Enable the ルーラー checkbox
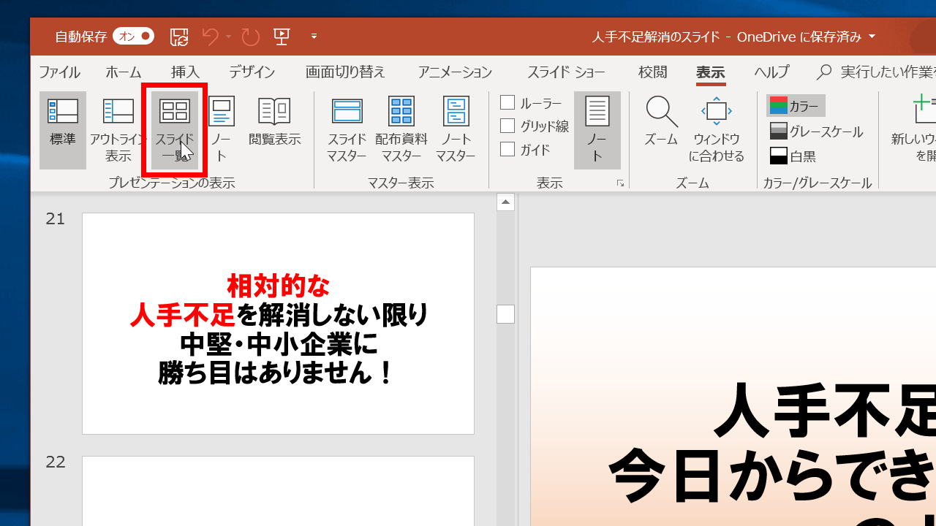The image size is (936, 526). [x=506, y=102]
